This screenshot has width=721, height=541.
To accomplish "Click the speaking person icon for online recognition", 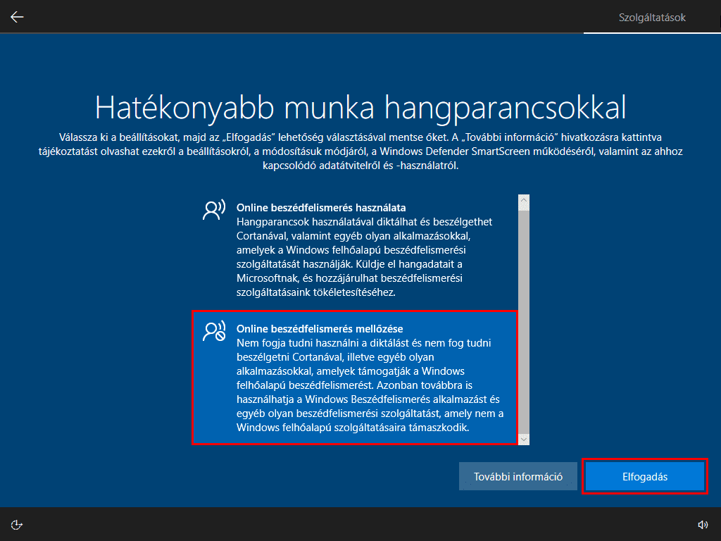I will coord(214,210).
